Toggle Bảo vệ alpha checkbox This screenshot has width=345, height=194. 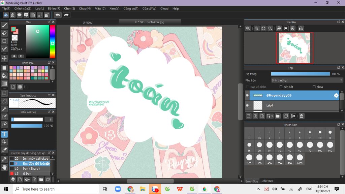(x=248, y=87)
